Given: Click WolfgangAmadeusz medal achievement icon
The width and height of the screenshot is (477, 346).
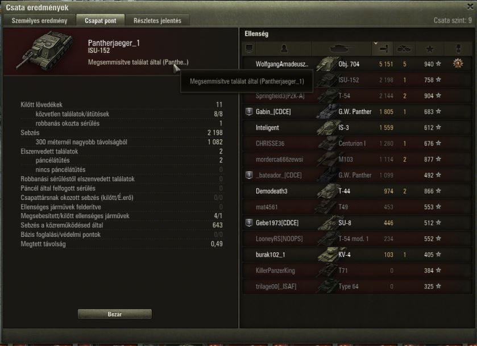Looking at the screenshot, I should 458,64.
